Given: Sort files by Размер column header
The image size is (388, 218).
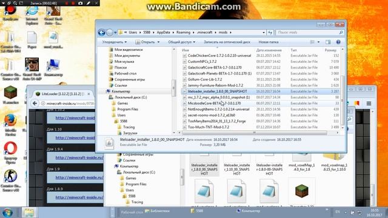Looking at the screenshot, I should click(330, 50).
